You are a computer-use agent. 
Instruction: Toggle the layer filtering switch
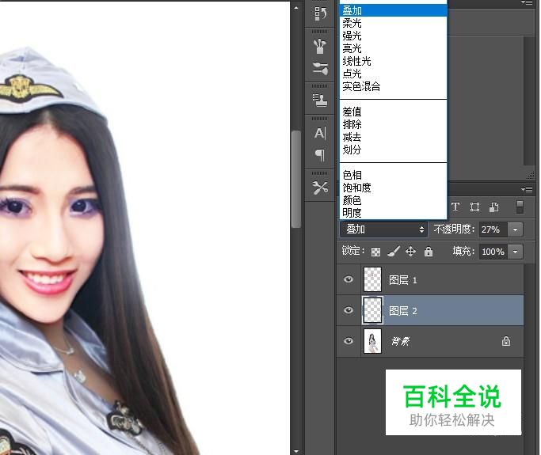(520, 207)
